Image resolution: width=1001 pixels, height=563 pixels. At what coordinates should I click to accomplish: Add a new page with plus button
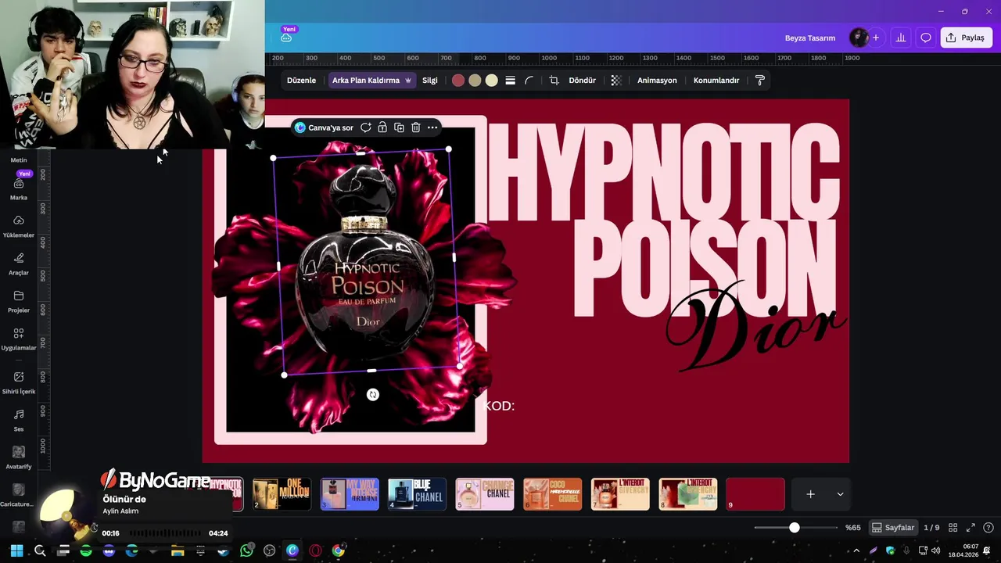[x=811, y=494]
